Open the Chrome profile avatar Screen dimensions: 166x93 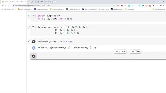160,6
